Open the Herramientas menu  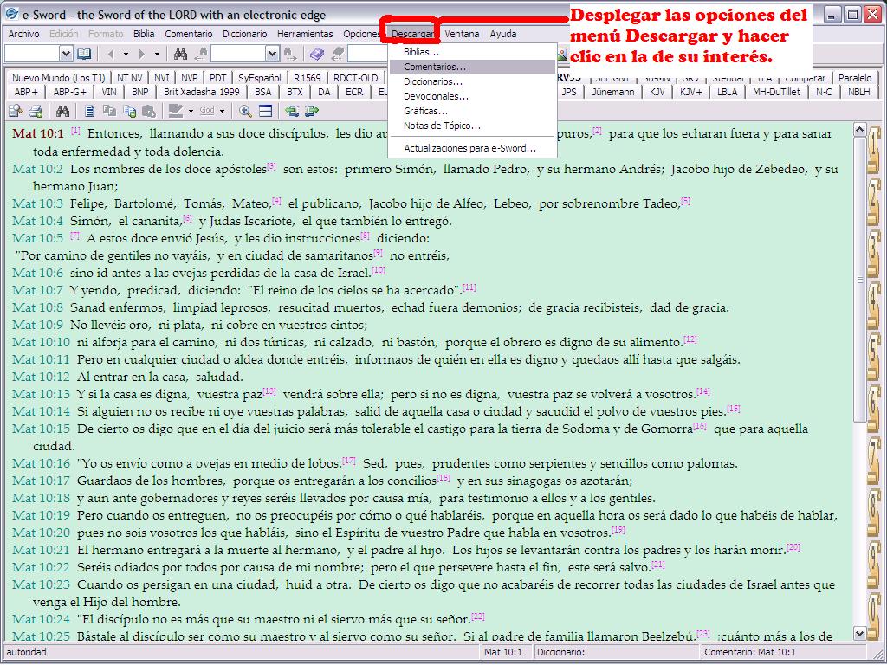(x=305, y=34)
